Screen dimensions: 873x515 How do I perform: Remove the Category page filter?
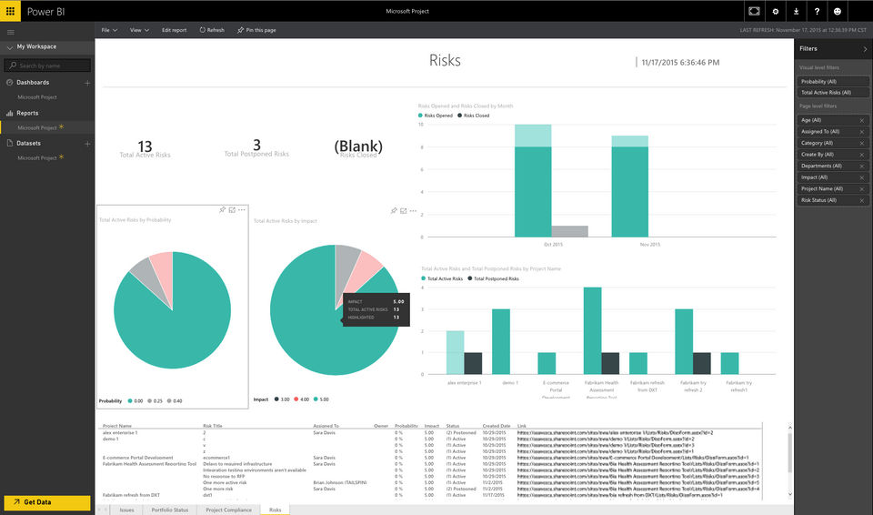point(862,143)
